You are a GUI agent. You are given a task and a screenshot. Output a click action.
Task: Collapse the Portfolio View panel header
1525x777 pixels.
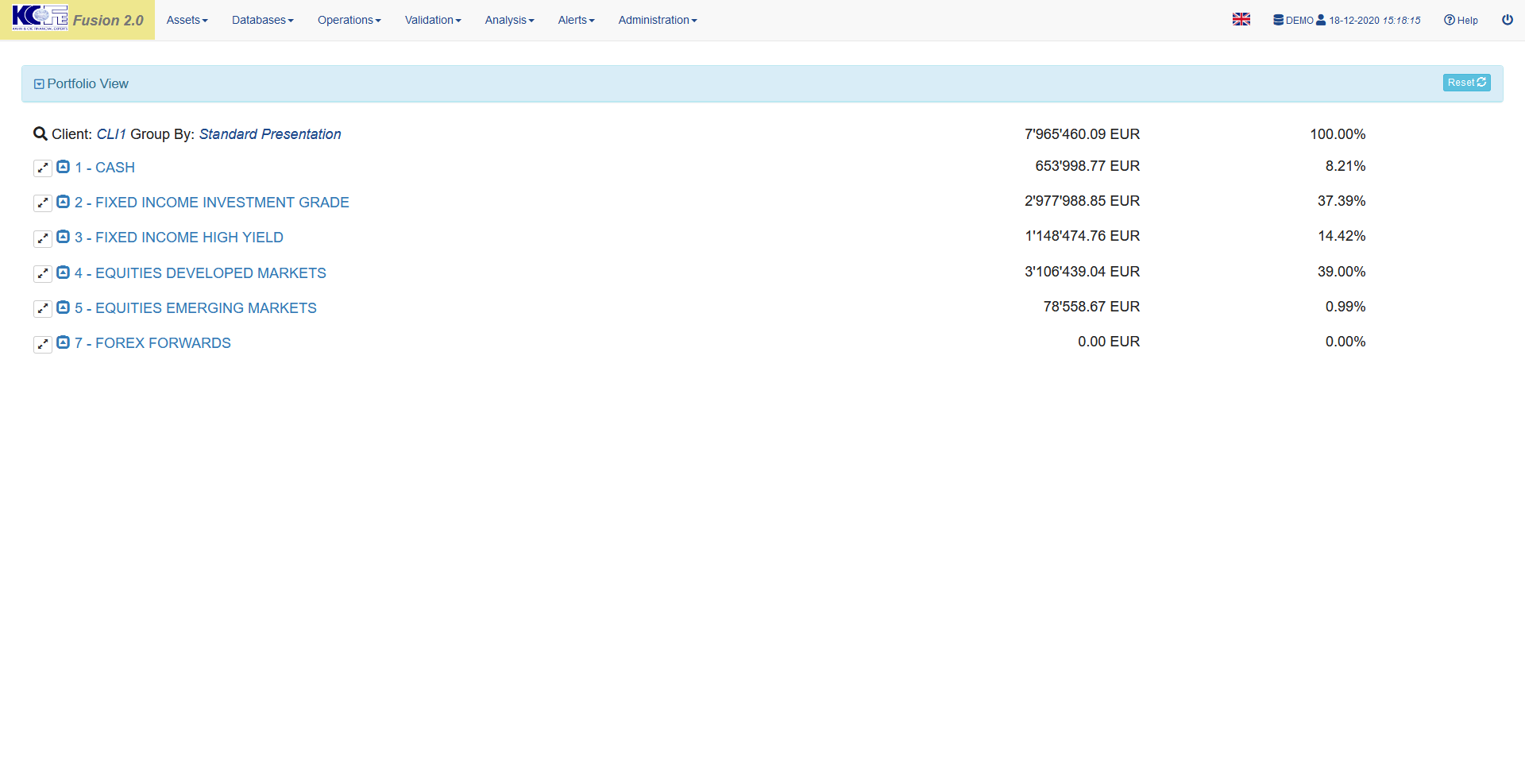[39, 84]
